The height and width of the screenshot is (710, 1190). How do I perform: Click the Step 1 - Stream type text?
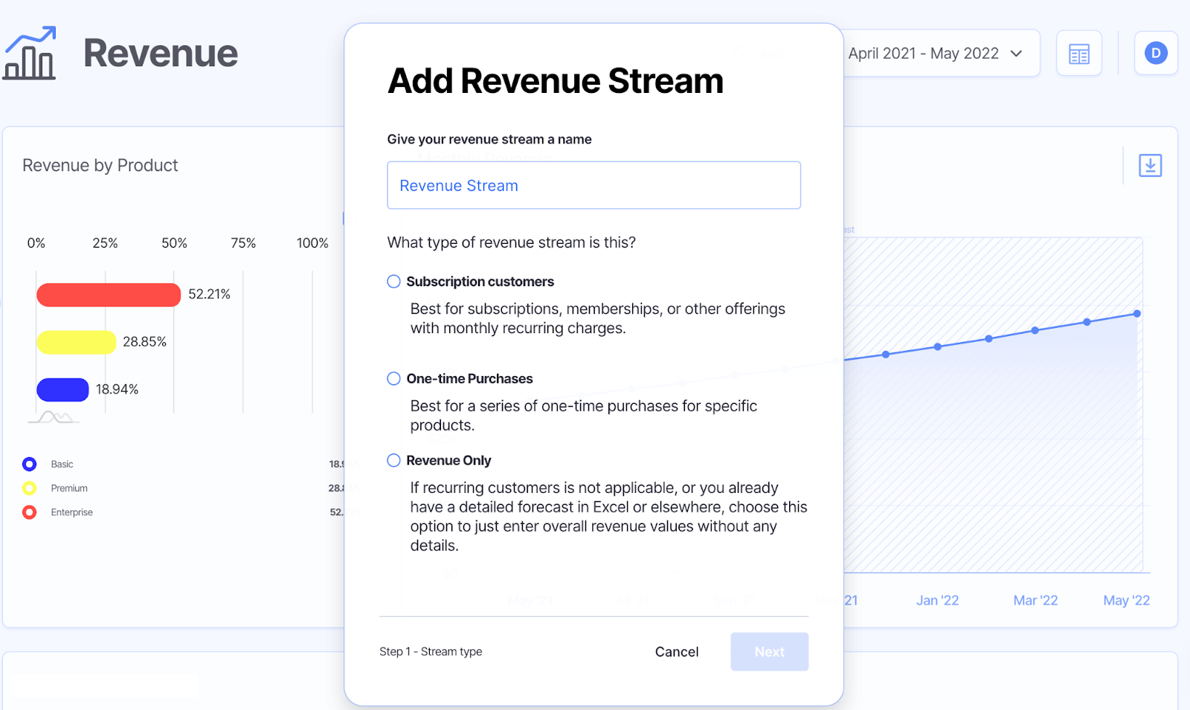point(431,651)
